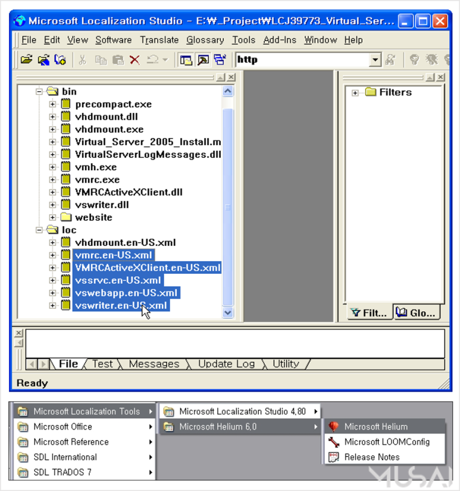The height and width of the screenshot is (491, 460).
Task: Switch to the Update Log tab
Action: [x=226, y=364]
